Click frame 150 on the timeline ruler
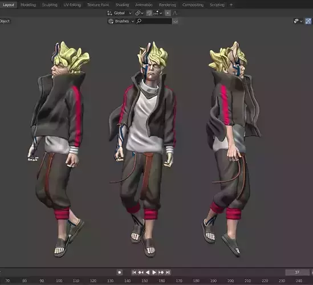 tap(144, 281)
